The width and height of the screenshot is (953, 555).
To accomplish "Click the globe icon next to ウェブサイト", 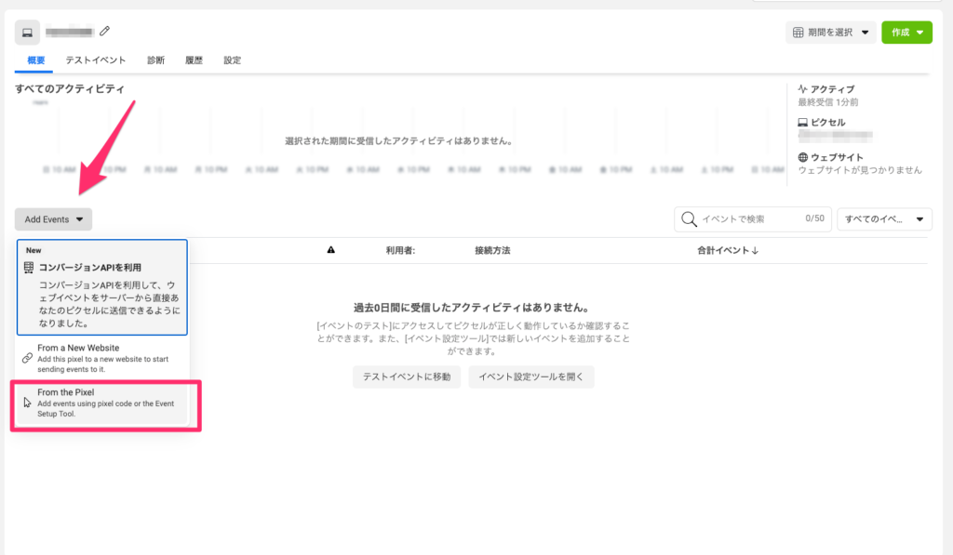I will 804,157.
